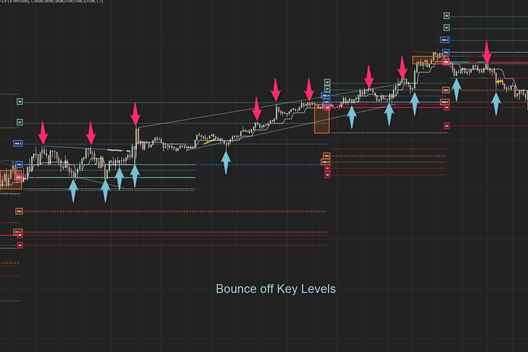Viewport: 528px width, 352px height.
Task: Select the leftmost blue up arrow
Action: coord(73,189)
